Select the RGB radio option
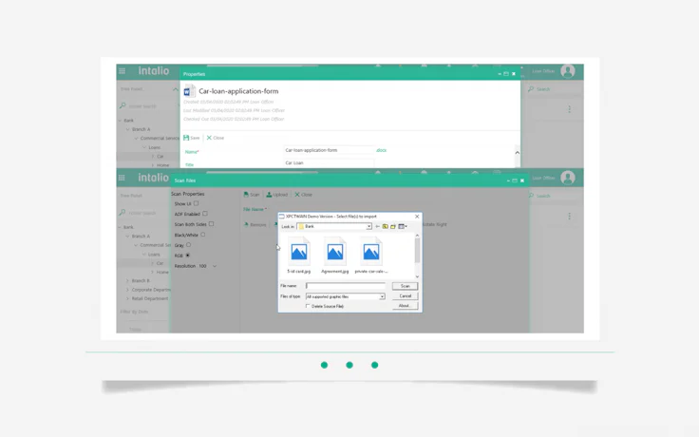Screen dimensions: 699x437 coord(188,255)
